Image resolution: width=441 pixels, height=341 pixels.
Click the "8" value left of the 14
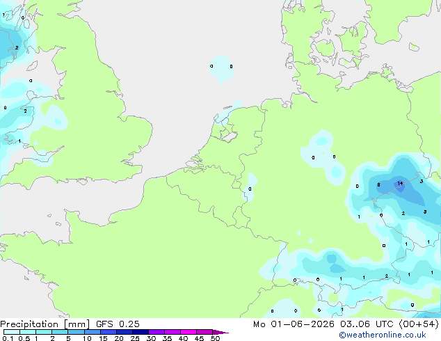pyautogui.click(x=378, y=185)
